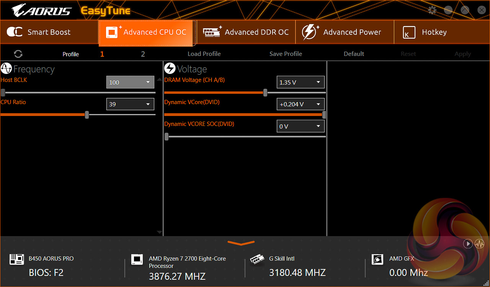Screen dimensions: 490x287
Task: Select Profile 1
Action: coord(102,54)
